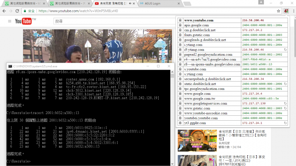Select the lock icon beside yt3.ggpht.com
Image resolution: width=296 pixels, height=166 pixels.
tap(180, 123)
